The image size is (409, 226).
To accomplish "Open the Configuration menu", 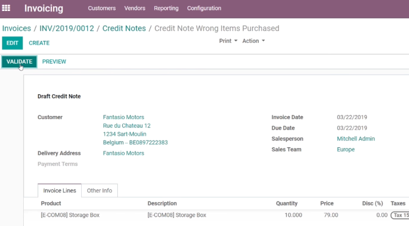I will tap(204, 8).
